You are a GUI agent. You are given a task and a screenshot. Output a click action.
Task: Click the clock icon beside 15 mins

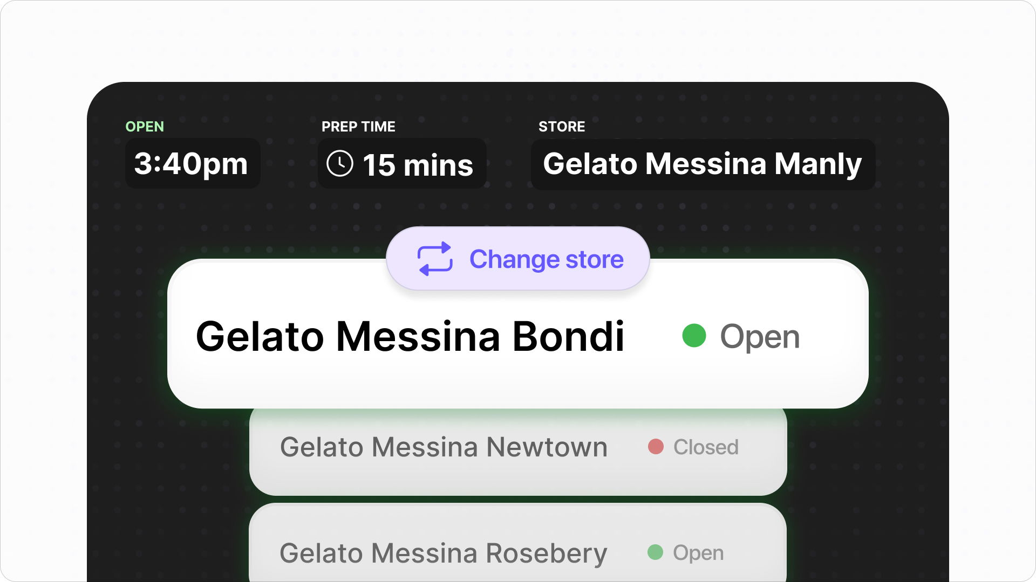coord(340,163)
